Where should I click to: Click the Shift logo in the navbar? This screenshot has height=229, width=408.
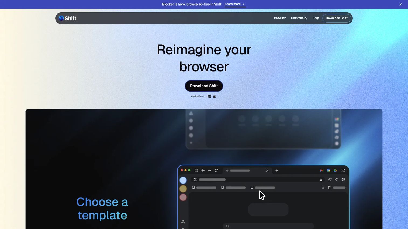[68, 18]
